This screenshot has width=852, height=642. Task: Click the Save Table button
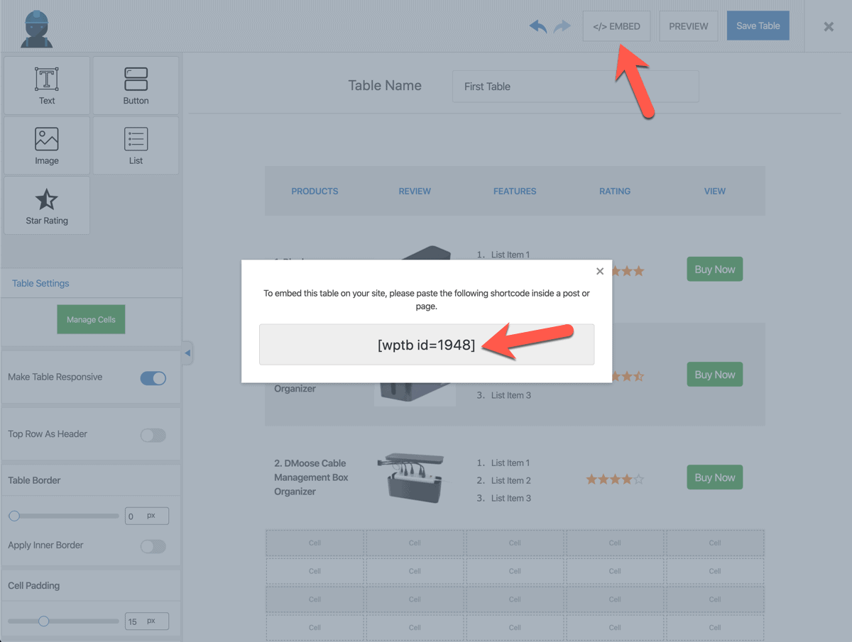[758, 26]
